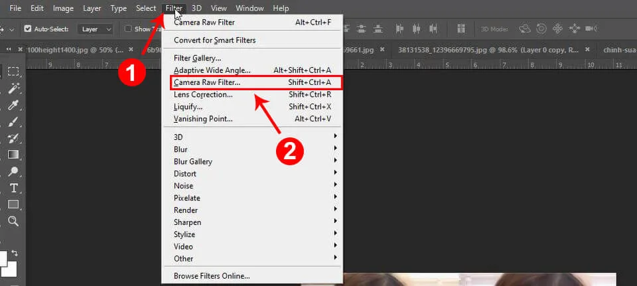Select the Magic Wand tool
The height and width of the screenshot is (286, 637).
point(13,88)
